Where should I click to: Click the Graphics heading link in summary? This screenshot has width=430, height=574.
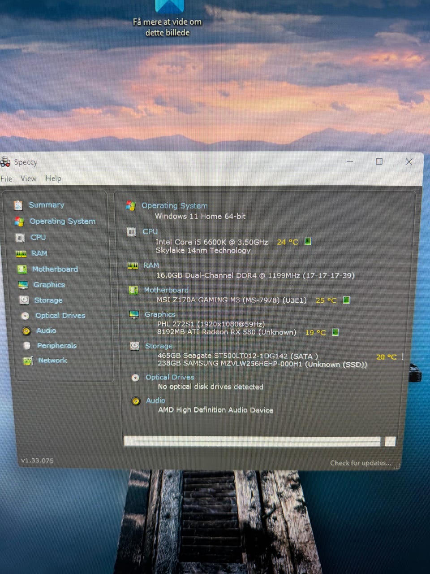(160, 314)
